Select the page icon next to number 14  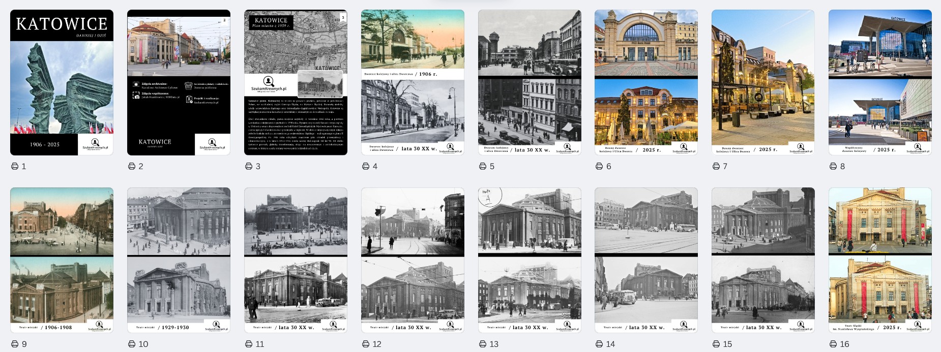pos(599,344)
